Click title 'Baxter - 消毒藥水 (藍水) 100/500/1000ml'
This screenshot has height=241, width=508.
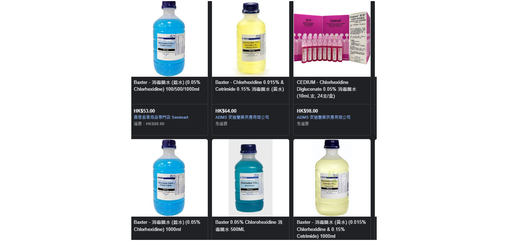167,86
